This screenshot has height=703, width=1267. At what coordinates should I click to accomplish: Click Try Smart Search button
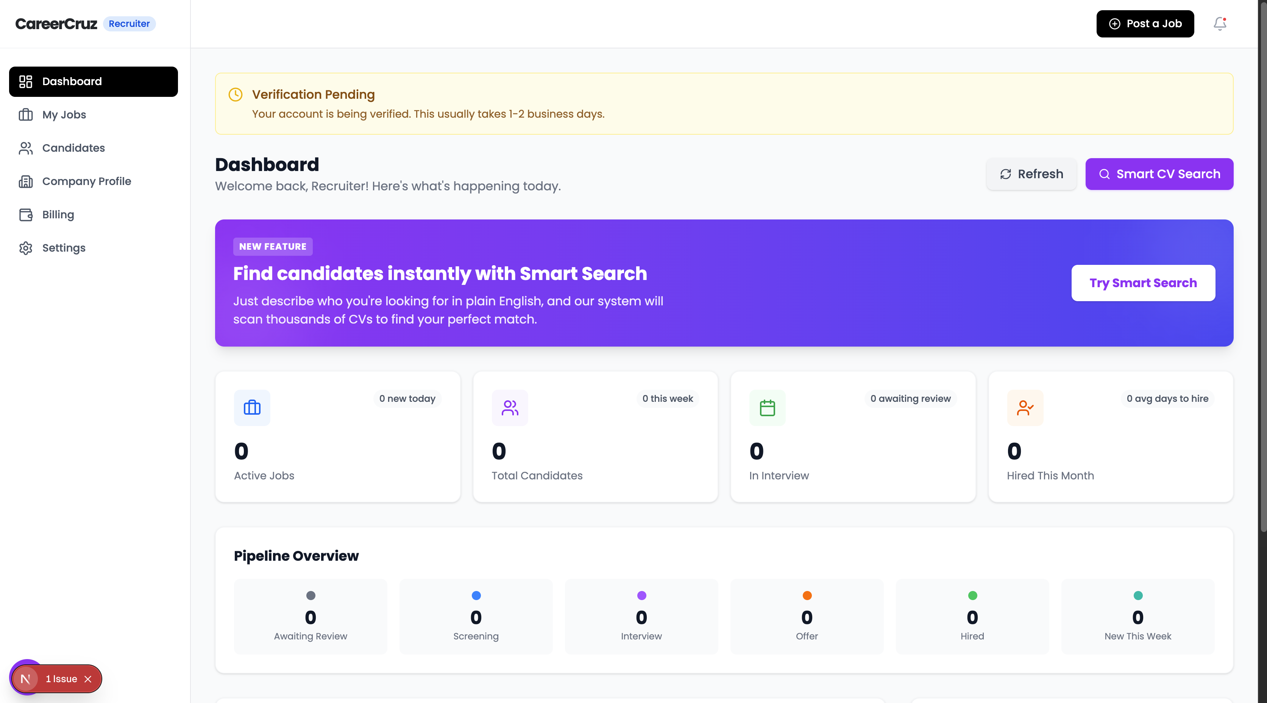(1143, 283)
